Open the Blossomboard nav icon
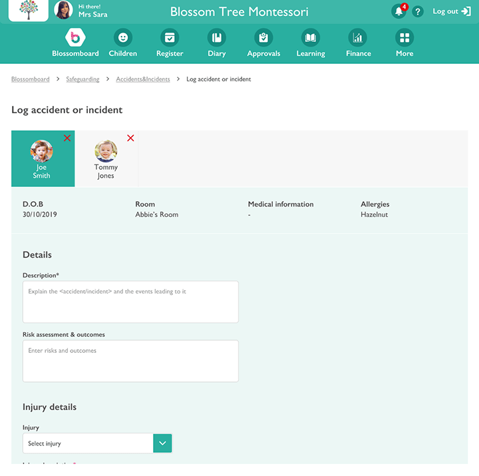 75,38
